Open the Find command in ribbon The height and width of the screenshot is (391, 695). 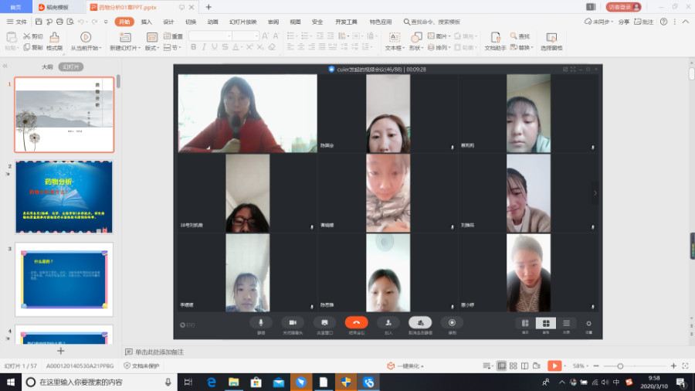click(520, 36)
